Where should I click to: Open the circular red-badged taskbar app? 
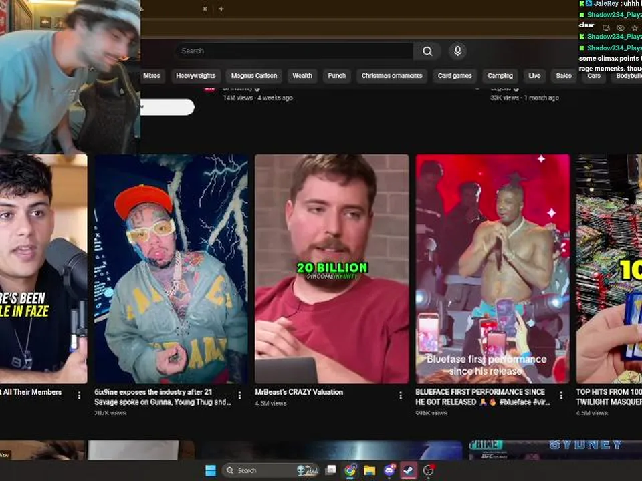tap(428, 470)
